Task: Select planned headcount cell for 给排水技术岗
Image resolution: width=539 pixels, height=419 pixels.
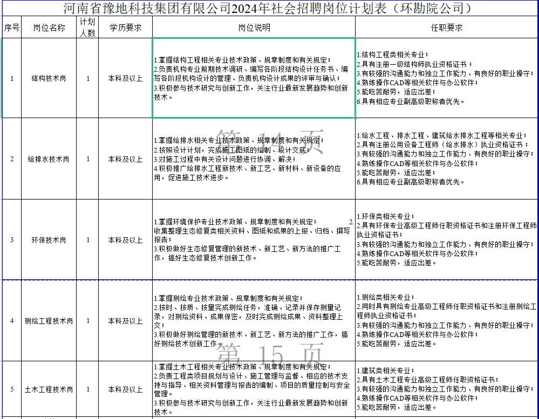Action: pos(87,159)
